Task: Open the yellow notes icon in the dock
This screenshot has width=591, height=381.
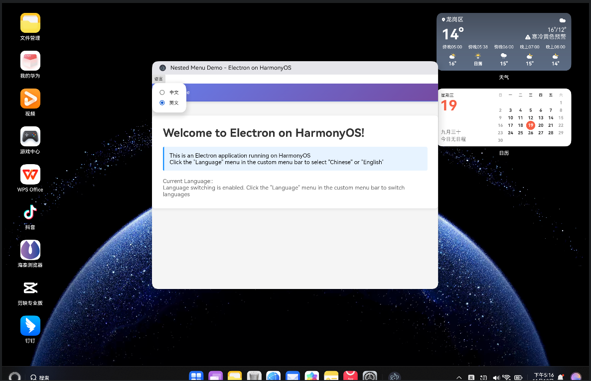Action: (331, 376)
